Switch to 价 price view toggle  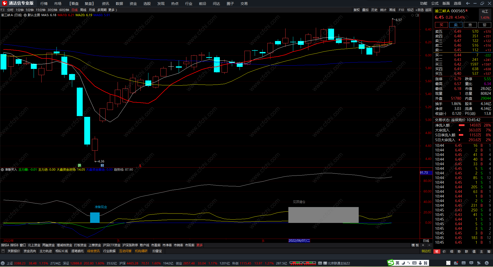click(444, 251)
